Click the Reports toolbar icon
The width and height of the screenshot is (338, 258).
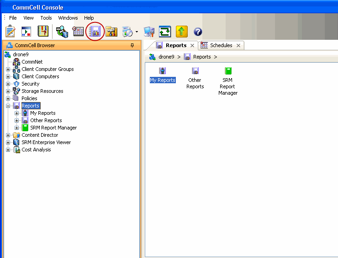[95, 32]
